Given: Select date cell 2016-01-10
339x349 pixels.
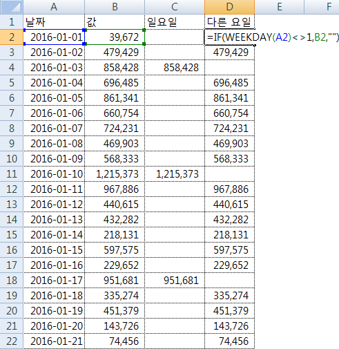Looking at the screenshot, I should (54, 174).
